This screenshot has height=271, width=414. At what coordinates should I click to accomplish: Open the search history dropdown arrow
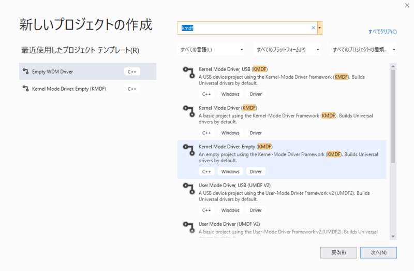tap(319, 28)
